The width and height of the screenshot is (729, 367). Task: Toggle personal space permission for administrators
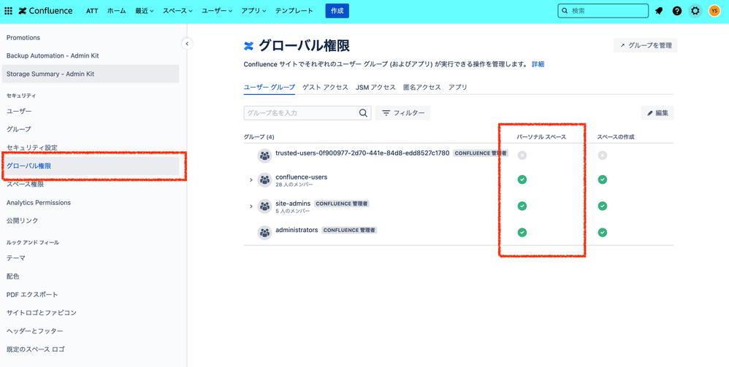tap(522, 232)
